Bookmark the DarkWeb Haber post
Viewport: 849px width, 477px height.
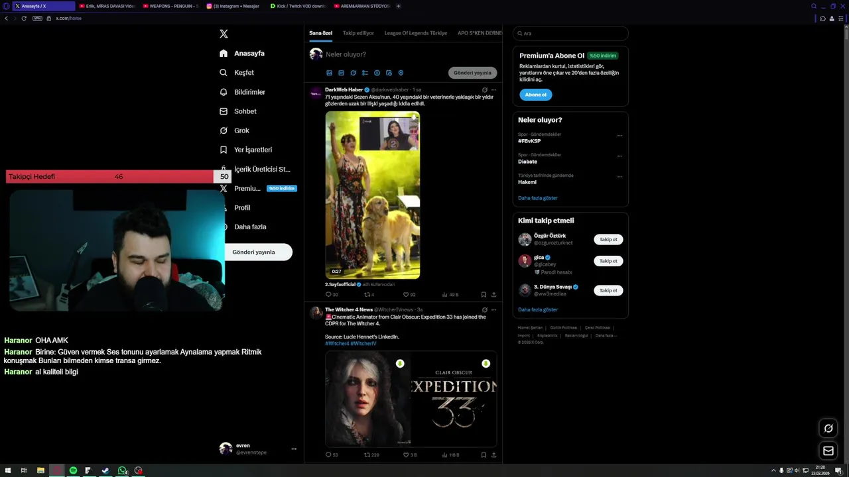coord(484,294)
